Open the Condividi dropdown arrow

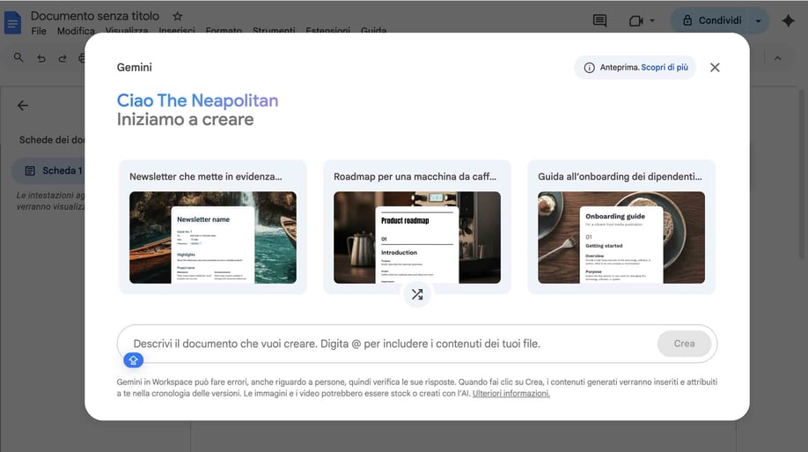click(759, 20)
